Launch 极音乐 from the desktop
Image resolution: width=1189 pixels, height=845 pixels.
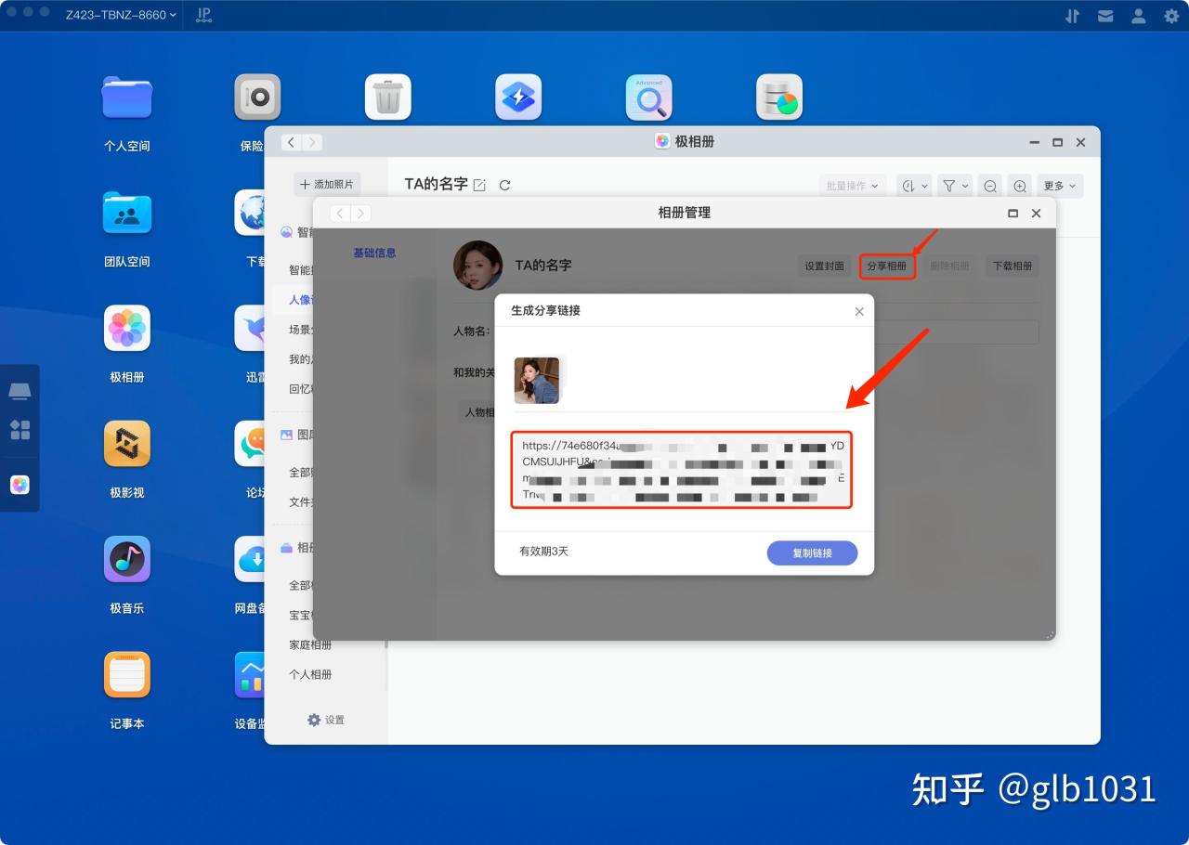point(126,559)
